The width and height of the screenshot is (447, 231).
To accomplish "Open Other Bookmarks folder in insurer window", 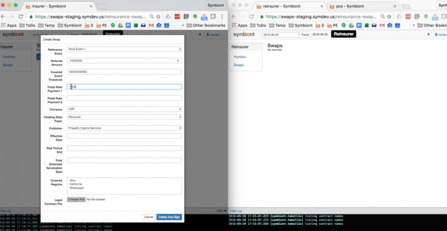I will pyautogui.click(x=206, y=25).
